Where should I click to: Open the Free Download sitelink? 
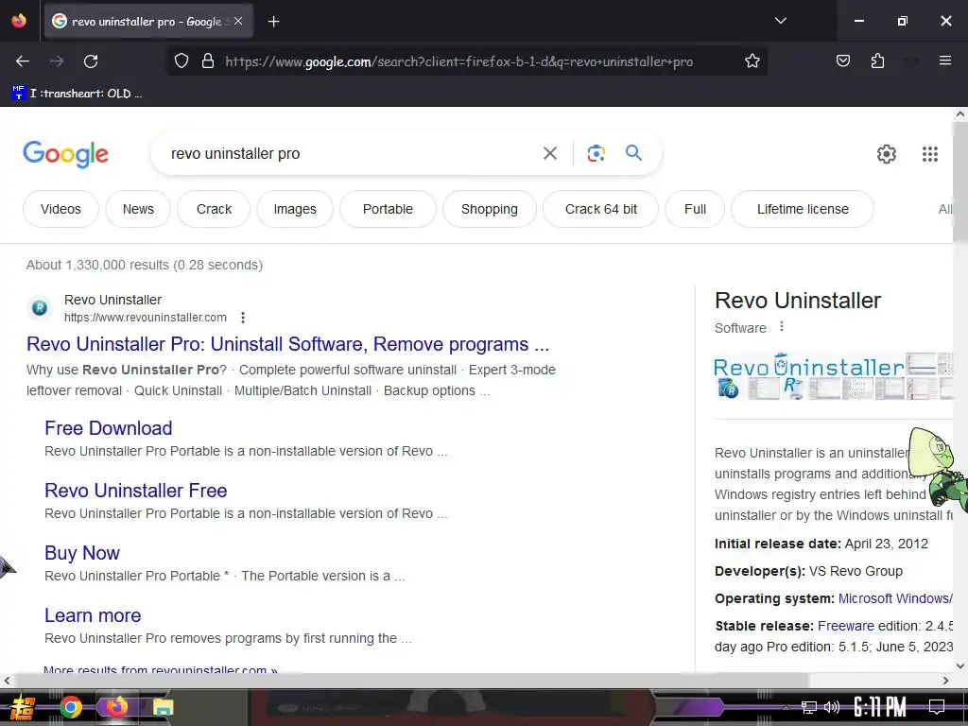click(x=108, y=428)
